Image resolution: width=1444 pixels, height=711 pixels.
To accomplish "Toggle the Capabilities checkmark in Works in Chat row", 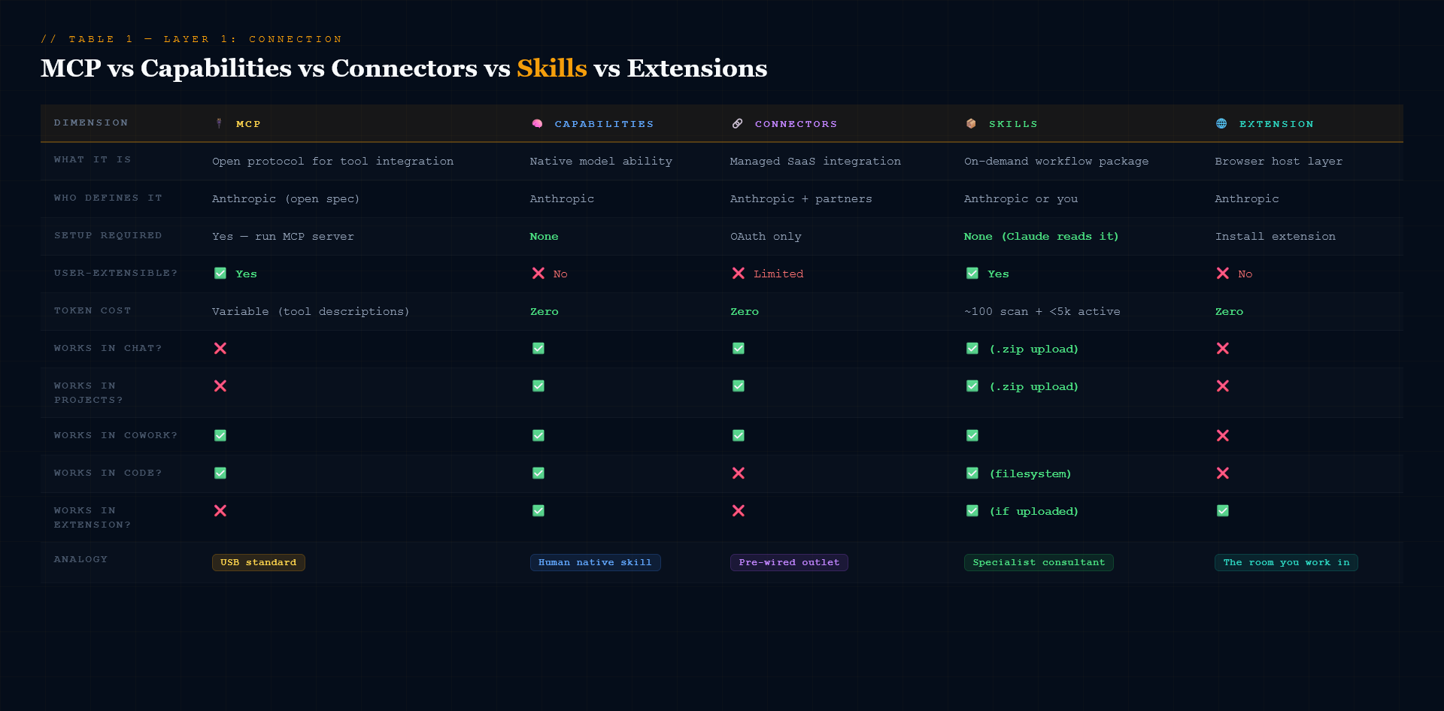I will [x=538, y=348].
